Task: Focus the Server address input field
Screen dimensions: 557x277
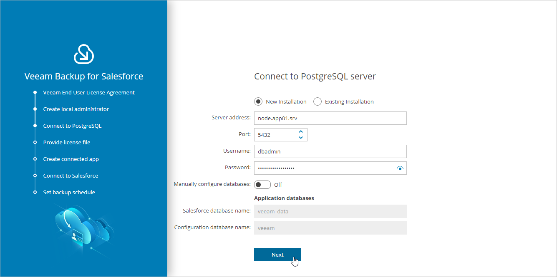Action: pyautogui.click(x=330, y=118)
